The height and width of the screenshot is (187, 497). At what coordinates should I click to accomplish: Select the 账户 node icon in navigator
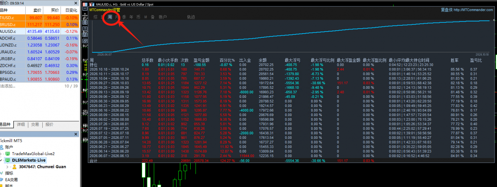(2, 147)
